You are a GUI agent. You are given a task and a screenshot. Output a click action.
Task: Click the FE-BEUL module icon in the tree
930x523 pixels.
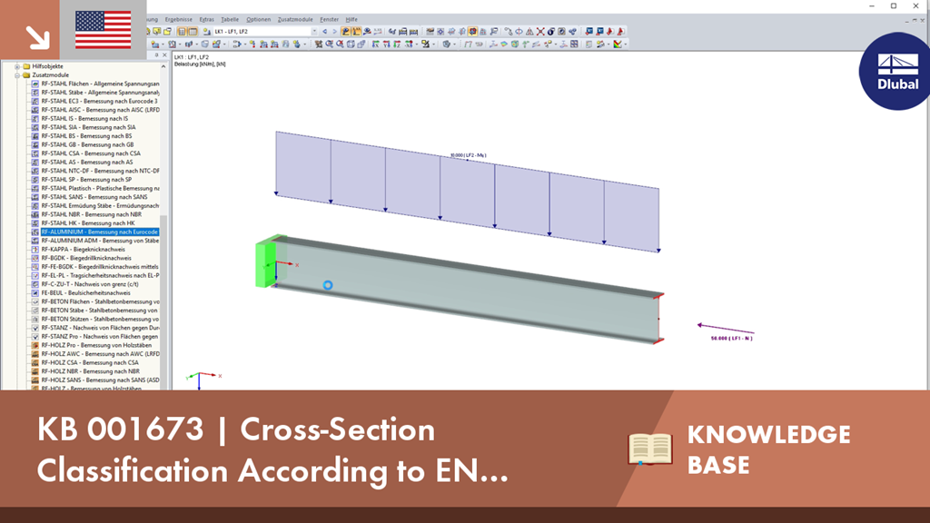[35, 293]
